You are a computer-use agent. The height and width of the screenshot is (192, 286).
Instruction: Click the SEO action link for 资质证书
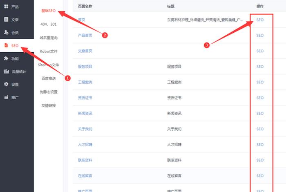[x=260, y=98]
